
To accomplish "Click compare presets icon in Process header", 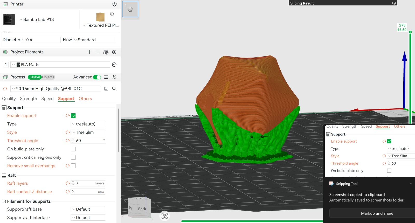I will click(114, 77).
